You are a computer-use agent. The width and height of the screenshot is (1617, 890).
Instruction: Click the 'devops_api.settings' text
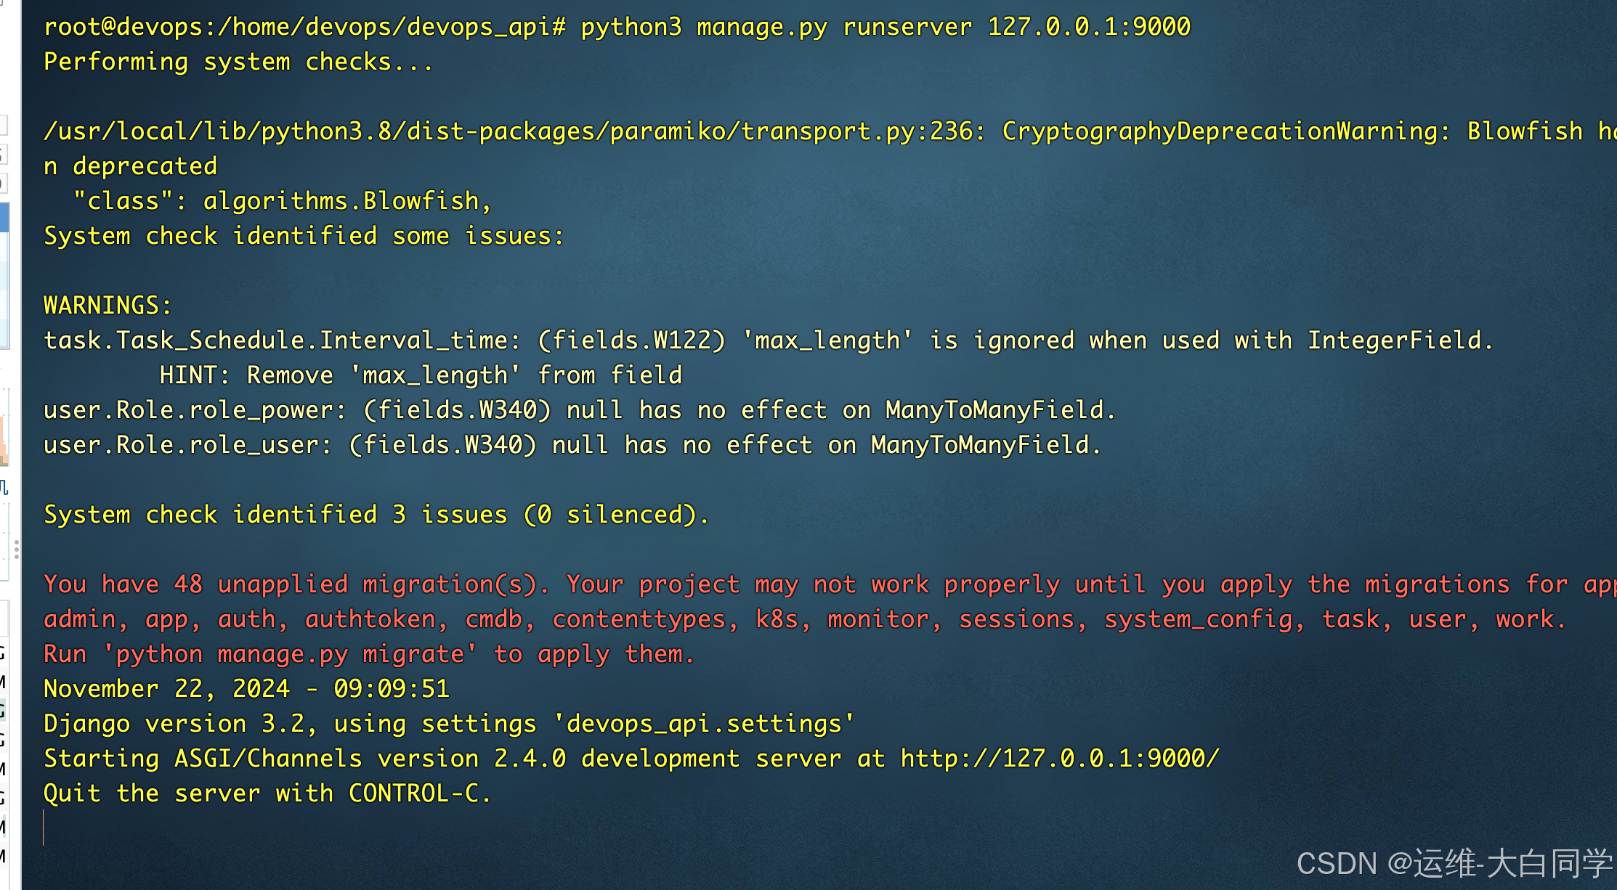pos(704,724)
